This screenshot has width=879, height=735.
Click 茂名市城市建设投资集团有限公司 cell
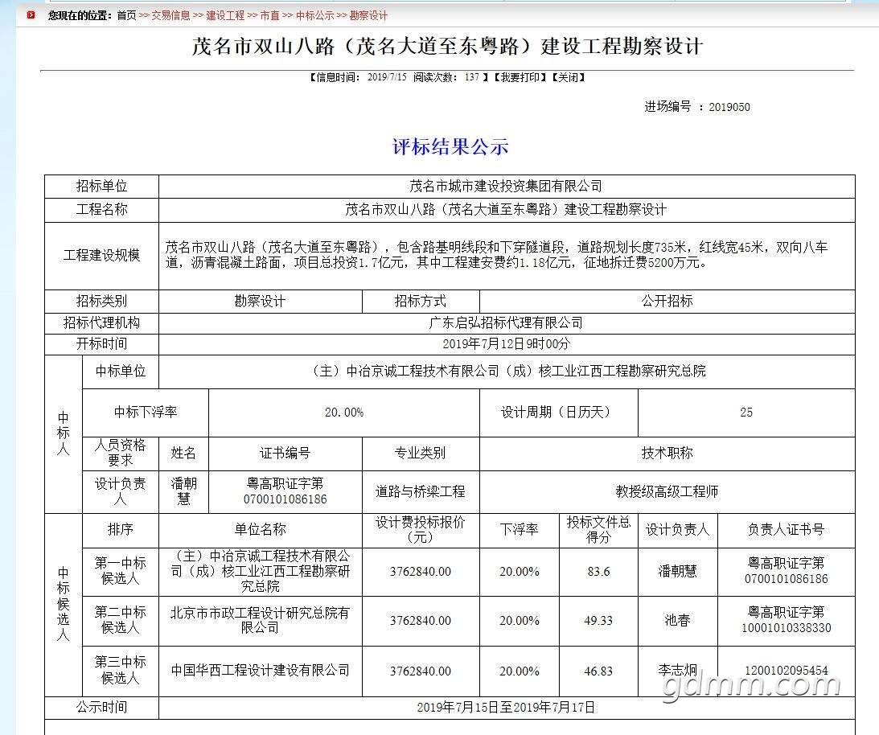[x=506, y=186]
